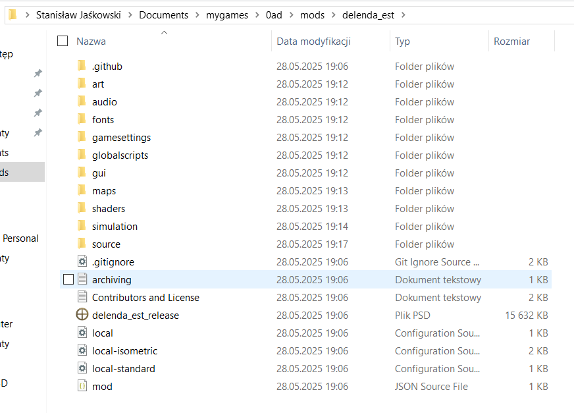Screen dimensions: 574x413
Task: Expand the chevron after delenda_est in path
Action: pyautogui.click(x=404, y=15)
